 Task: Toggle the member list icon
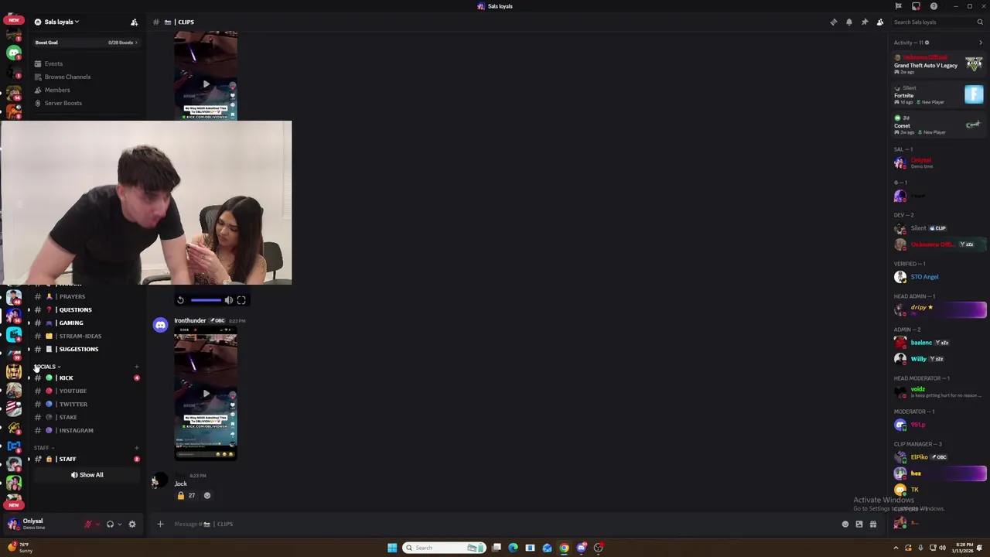tap(879, 22)
